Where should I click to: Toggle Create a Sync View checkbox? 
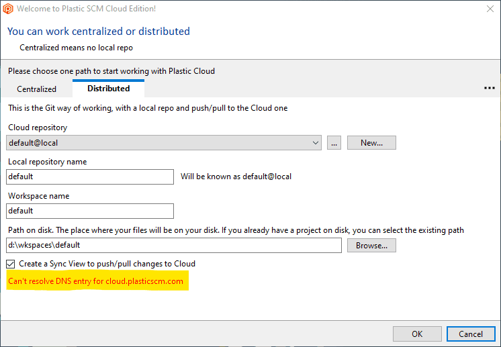(x=11, y=264)
